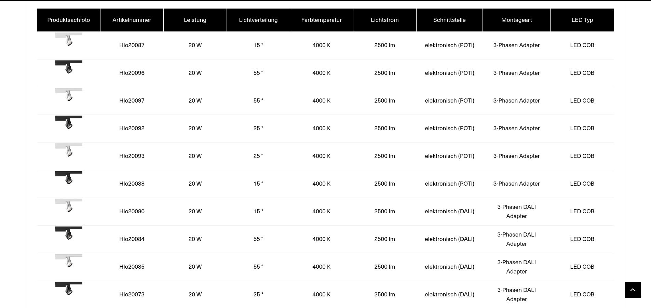
Task: Click the Lichtstrom column header
Action: [385, 20]
